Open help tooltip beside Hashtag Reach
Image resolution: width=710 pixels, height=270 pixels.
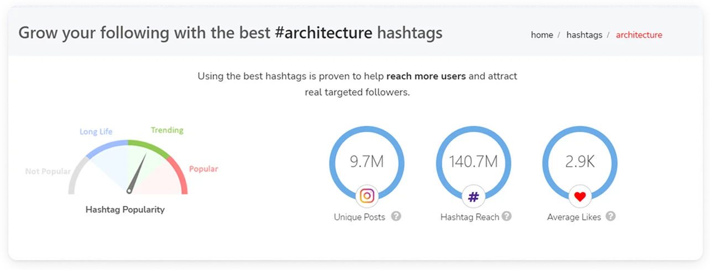tap(507, 216)
